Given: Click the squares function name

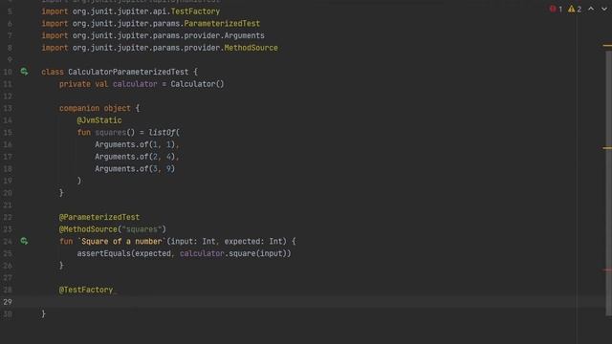Looking at the screenshot, I should 111,132.
